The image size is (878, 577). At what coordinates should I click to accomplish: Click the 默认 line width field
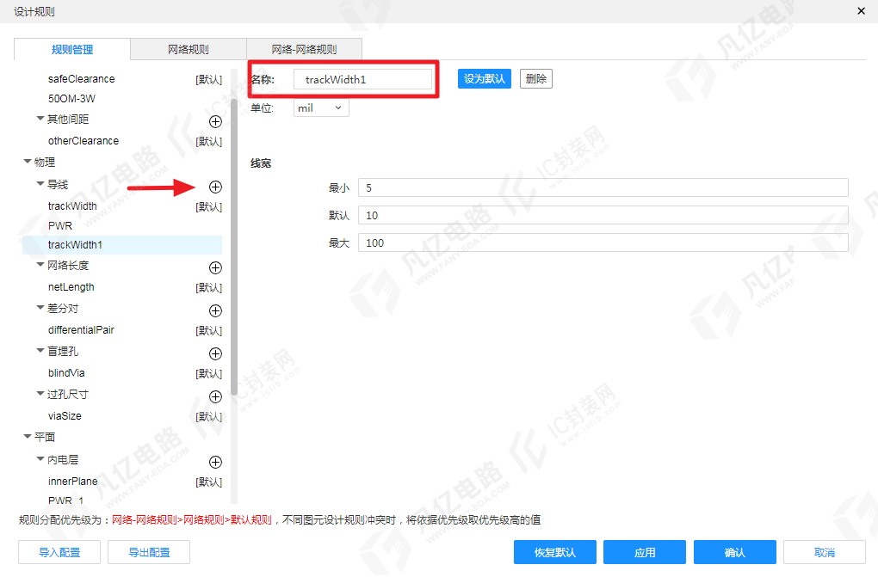click(603, 216)
